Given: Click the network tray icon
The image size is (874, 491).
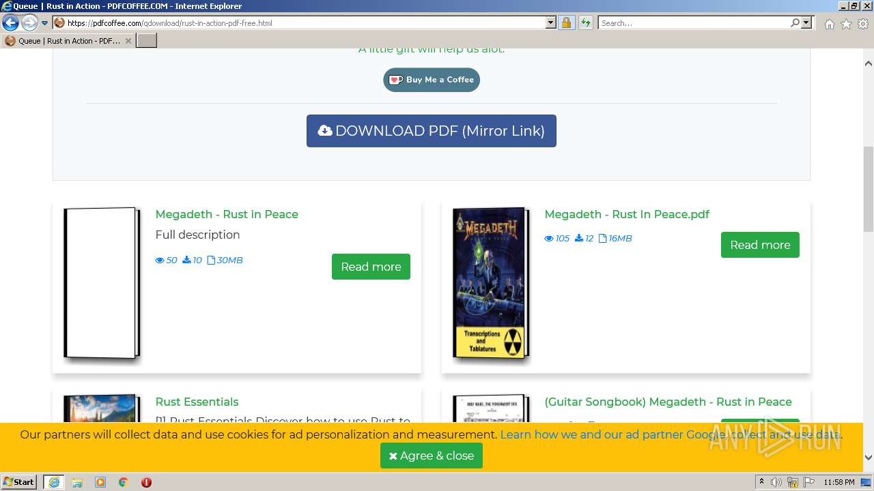Looking at the screenshot, I should point(793,482).
